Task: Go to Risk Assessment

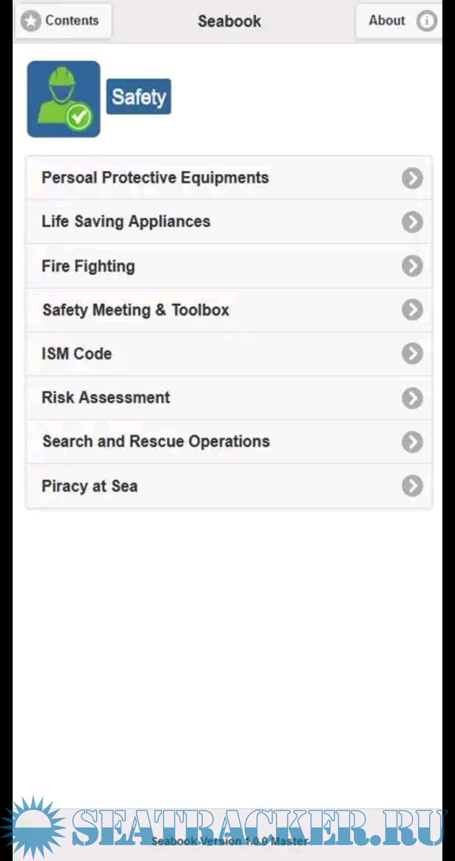Action: tap(106, 398)
